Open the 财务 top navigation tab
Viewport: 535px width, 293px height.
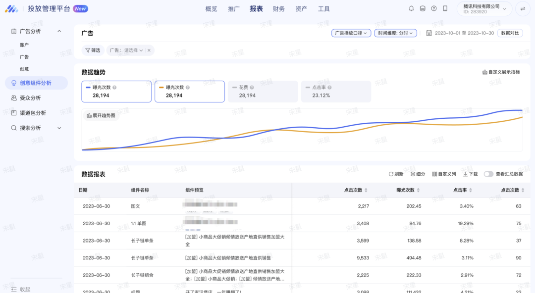279,9
